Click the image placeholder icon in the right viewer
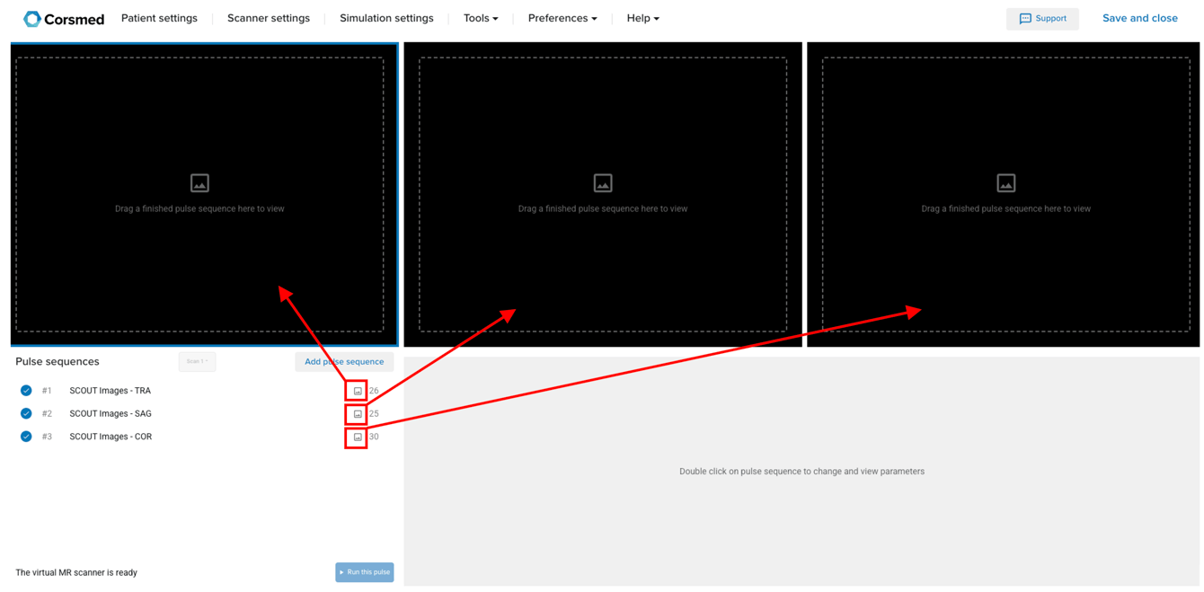This screenshot has width=1204, height=592. (1005, 183)
